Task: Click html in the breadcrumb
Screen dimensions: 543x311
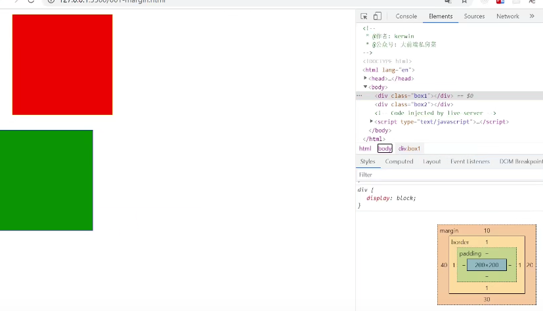Action: [365, 148]
